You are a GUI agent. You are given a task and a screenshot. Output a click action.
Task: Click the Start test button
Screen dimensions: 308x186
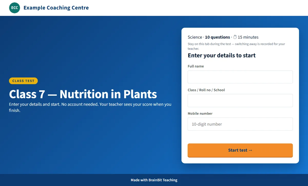pos(240,150)
